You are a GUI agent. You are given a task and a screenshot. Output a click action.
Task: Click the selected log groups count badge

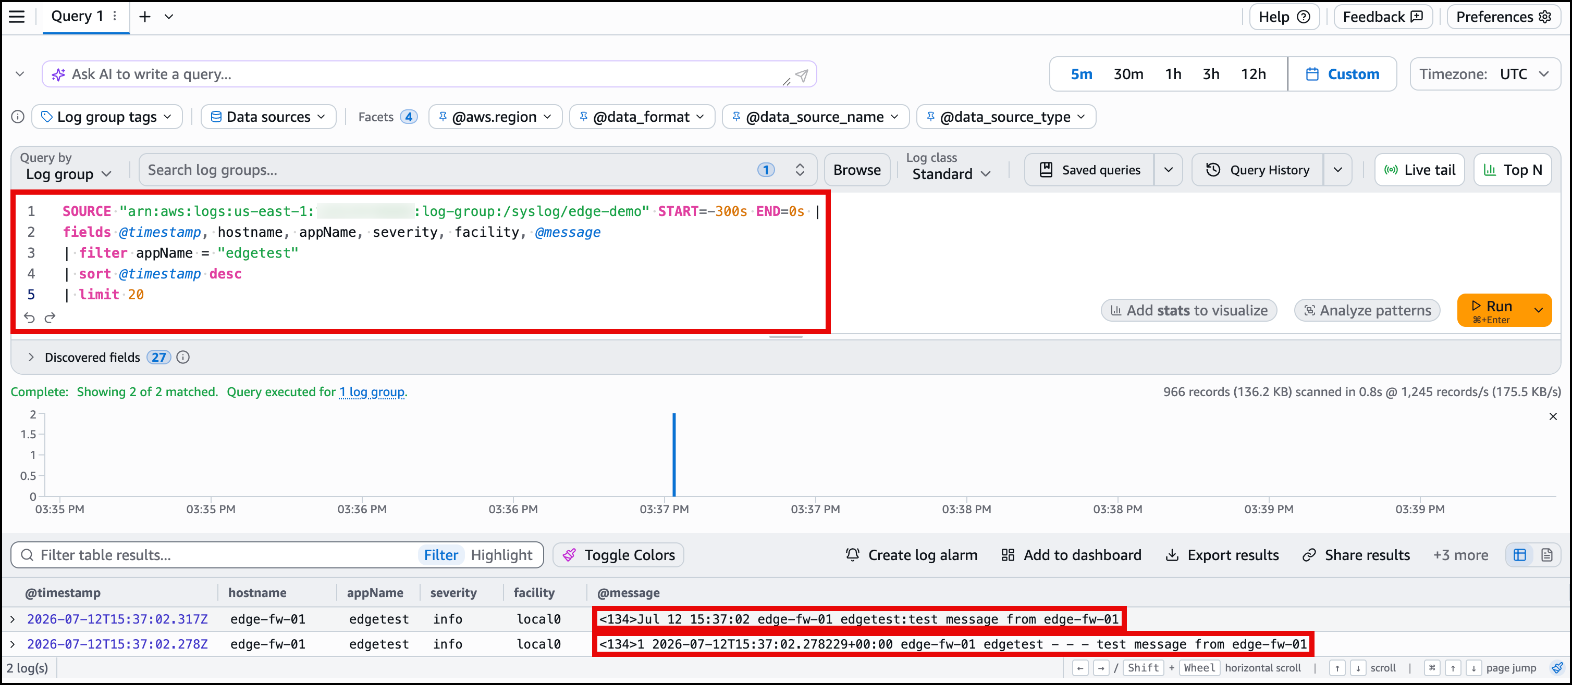pyautogui.click(x=766, y=170)
